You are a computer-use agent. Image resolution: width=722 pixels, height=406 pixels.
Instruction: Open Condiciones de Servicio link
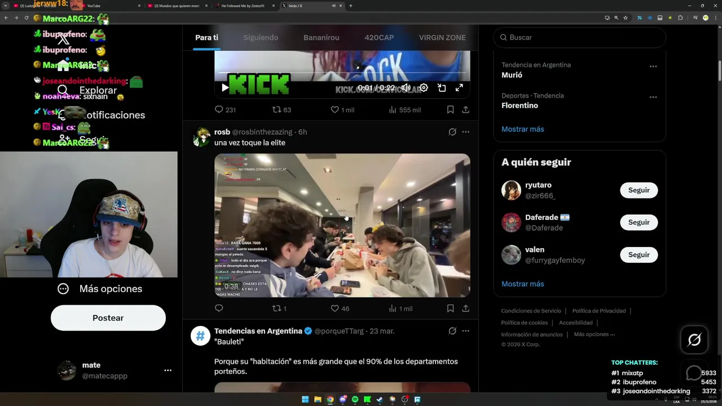click(531, 311)
